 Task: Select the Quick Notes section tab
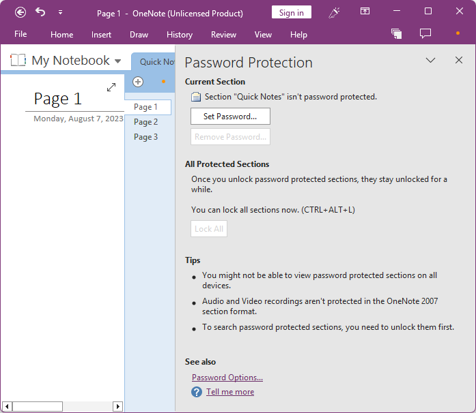tap(154, 62)
